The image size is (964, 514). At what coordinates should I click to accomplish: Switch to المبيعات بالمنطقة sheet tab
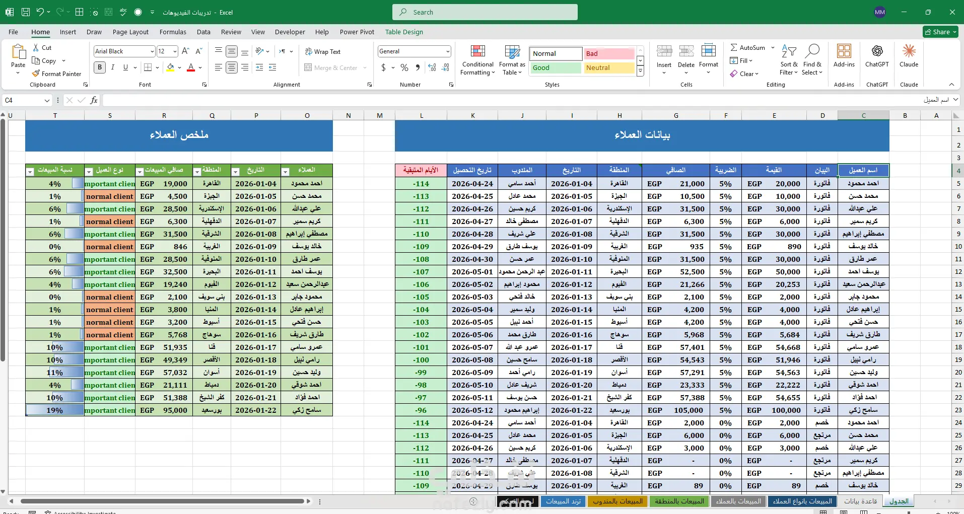point(679,501)
